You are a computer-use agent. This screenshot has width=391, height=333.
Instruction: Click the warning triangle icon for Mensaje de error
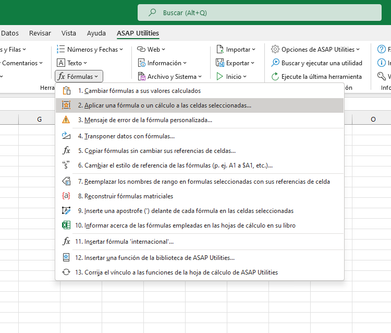(66, 120)
